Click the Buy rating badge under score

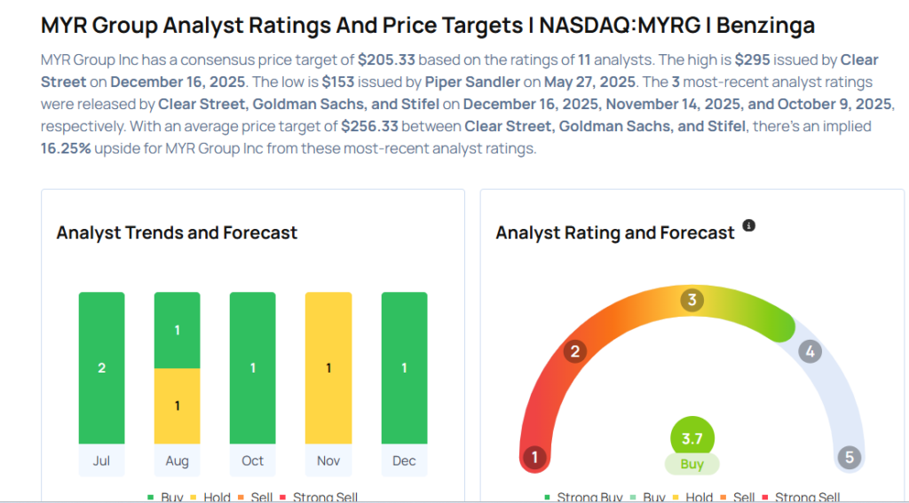692,464
